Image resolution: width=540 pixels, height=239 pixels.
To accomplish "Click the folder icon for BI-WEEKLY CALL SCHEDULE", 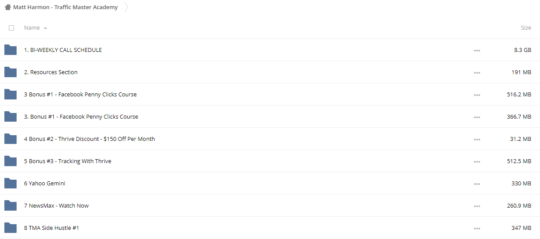I will [10, 50].
